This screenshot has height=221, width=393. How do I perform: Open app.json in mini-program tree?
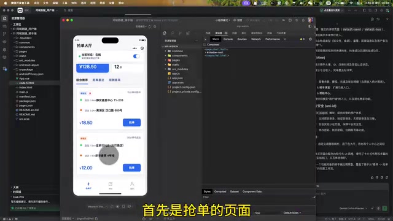pyautogui.click(x=177, y=78)
